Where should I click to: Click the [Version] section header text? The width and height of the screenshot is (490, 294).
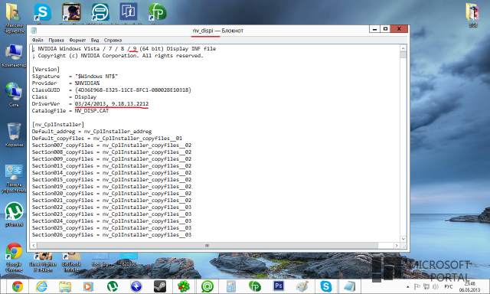pos(46,70)
